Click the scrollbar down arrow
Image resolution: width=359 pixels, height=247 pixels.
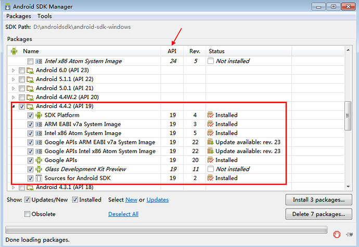pos(348,186)
